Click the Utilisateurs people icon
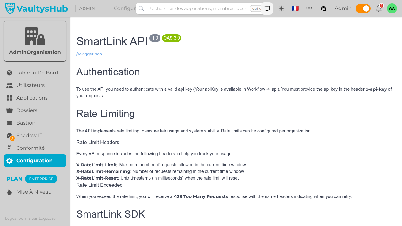Screen dimensions: 402x226 [x=9, y=85]
